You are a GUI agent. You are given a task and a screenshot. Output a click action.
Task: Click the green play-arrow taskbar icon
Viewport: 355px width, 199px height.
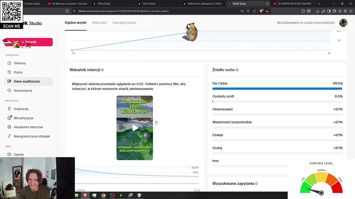point(121,195)
